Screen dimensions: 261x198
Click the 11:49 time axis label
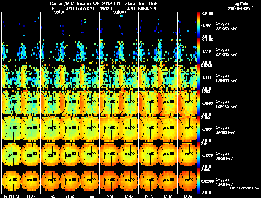(x=70, y=196)
